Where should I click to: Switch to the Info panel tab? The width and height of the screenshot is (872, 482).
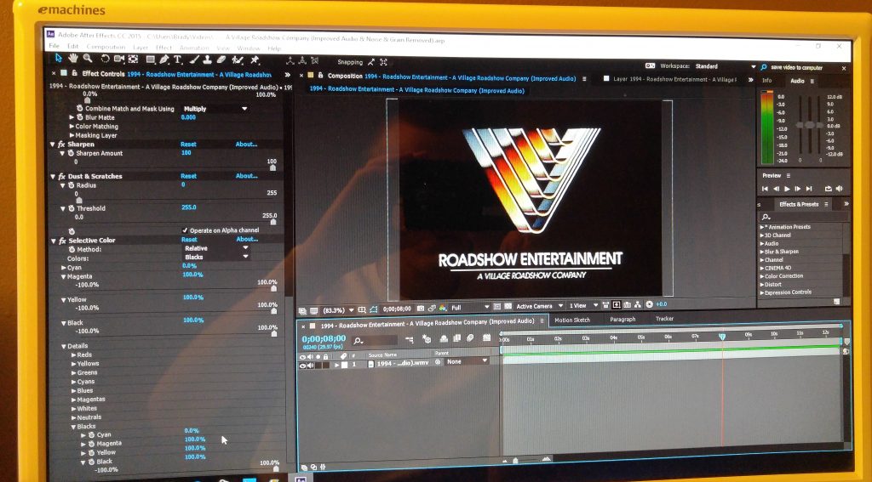tap(766, 81)
